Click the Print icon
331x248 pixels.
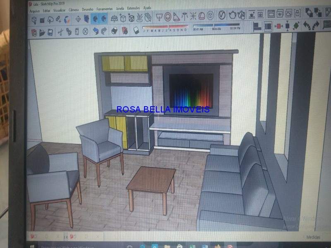[x=115, y=31]
